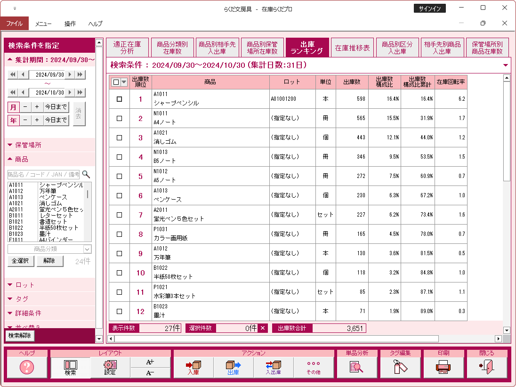516x387 pixels.
Task: Click the 入出庫 action icon
Action: (273, 367)
